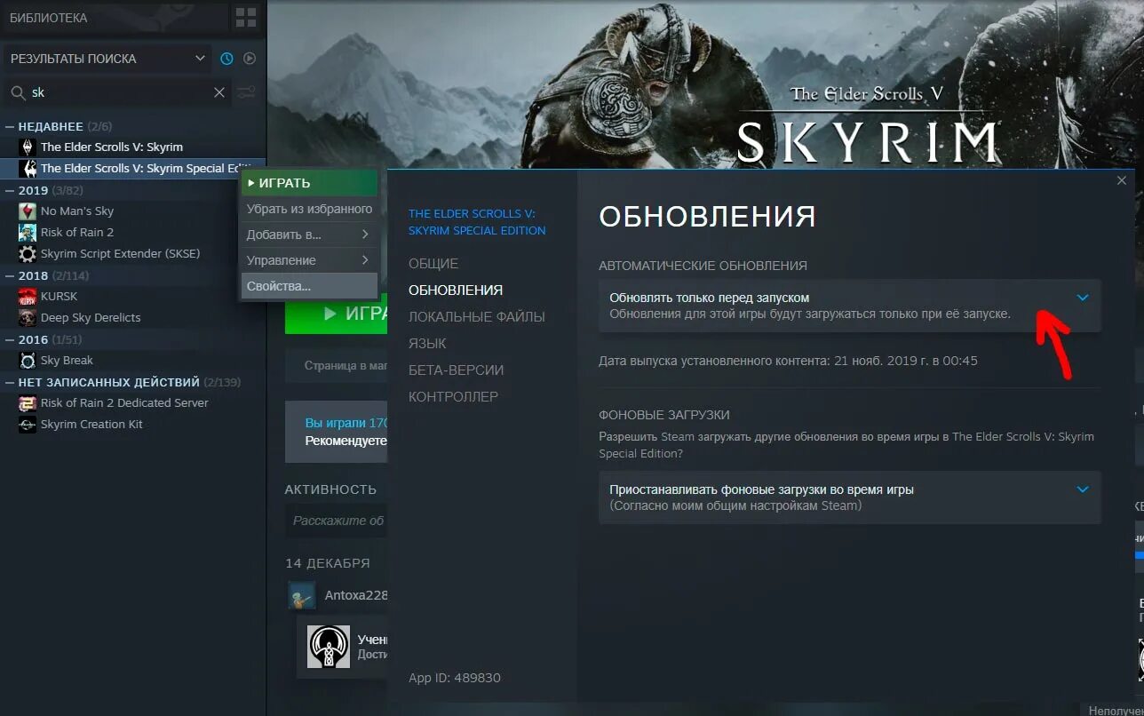
Task: Click the search magnifier icon
Action: 17,92
